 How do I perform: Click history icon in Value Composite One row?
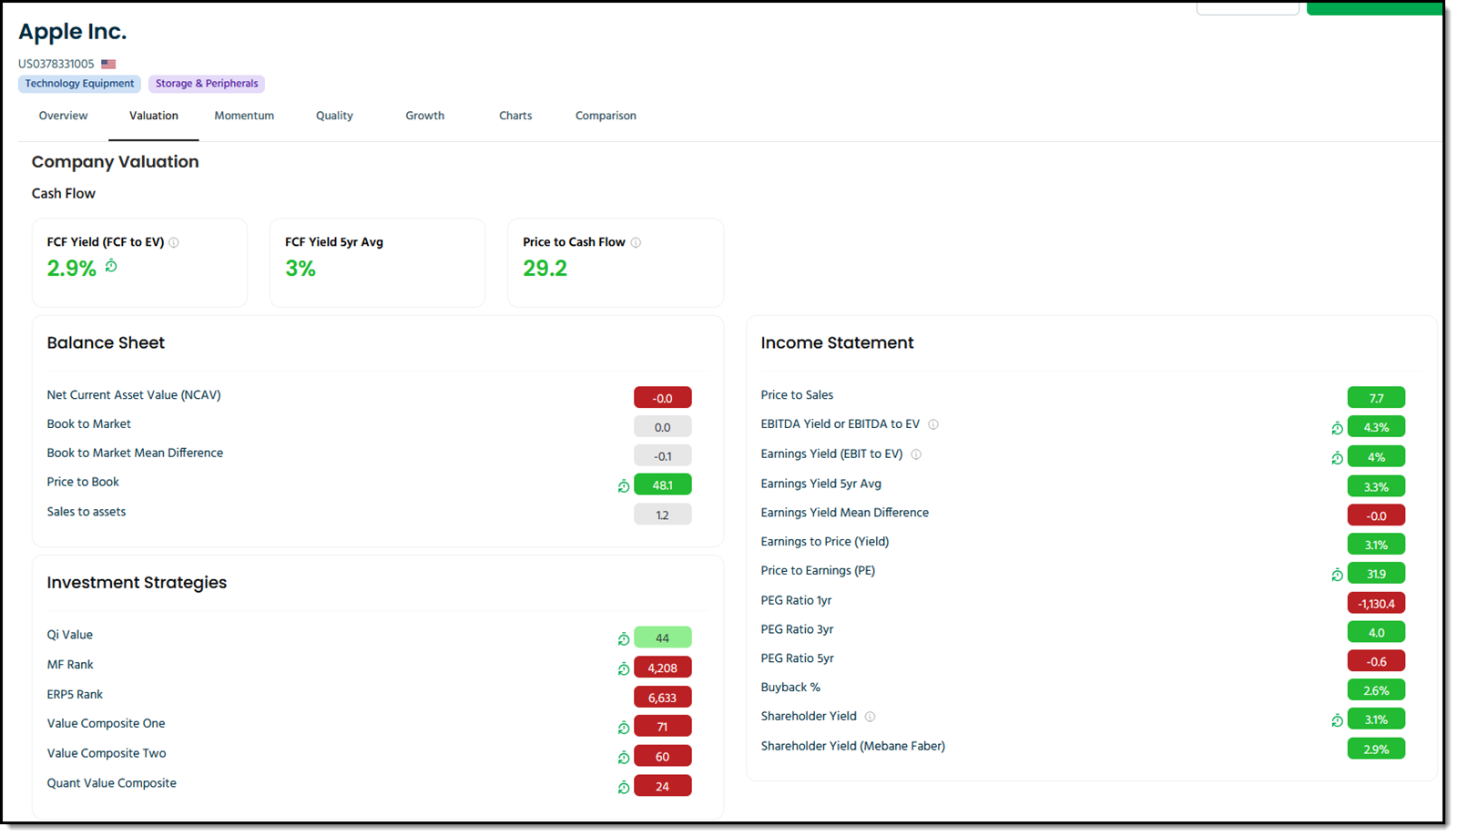624,728
